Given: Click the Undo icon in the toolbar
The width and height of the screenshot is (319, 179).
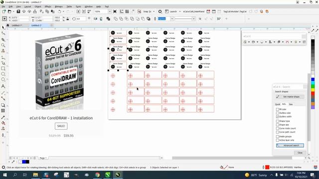Looking at the screenshot, I should point(59,11).
